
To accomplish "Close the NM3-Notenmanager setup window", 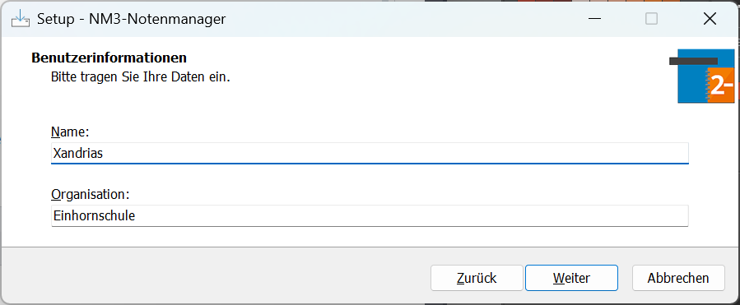I will click(710, 19).
